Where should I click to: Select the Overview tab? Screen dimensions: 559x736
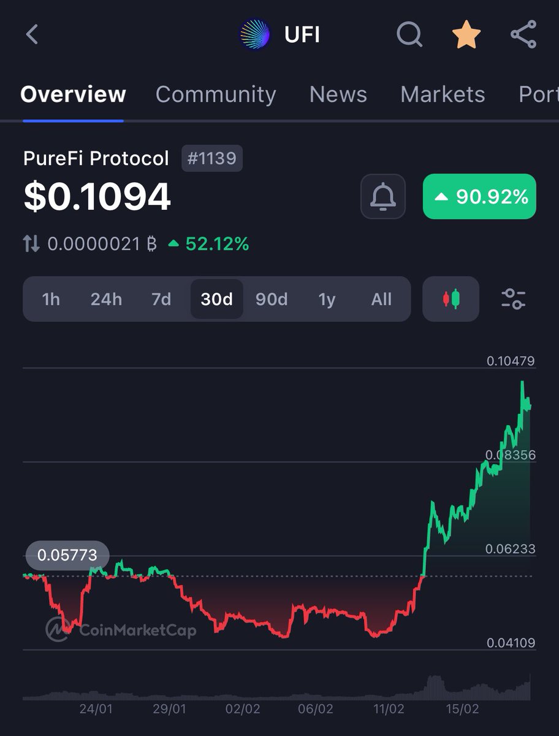73,94
